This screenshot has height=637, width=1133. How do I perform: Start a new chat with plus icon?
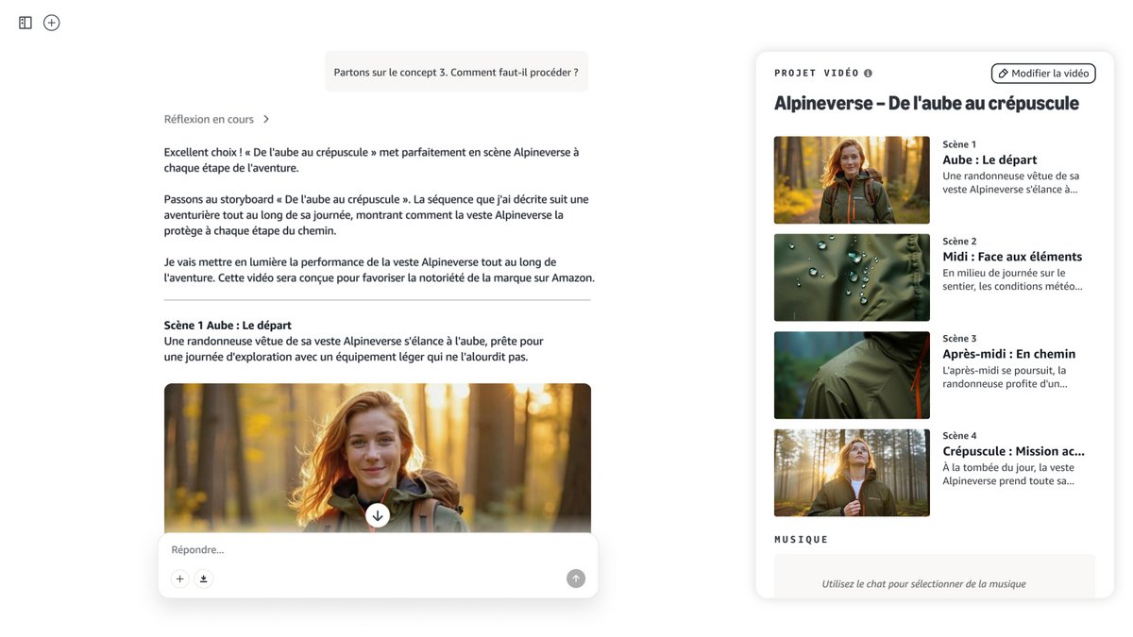pos(52,23)
